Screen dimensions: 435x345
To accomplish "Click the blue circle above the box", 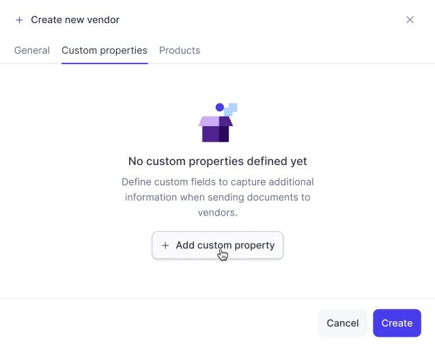I will [x=220, y=107].
